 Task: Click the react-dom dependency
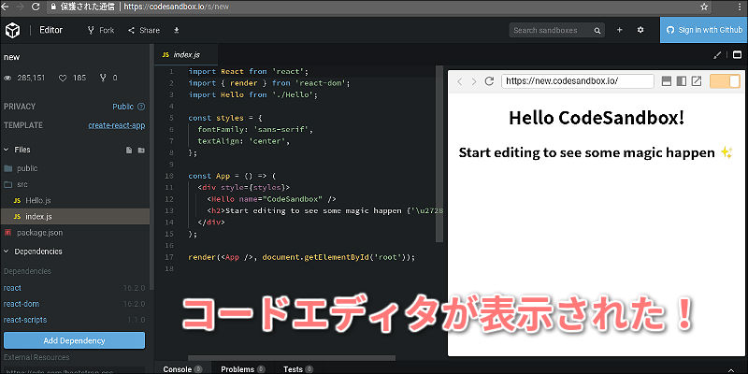(x=21, y=304)
